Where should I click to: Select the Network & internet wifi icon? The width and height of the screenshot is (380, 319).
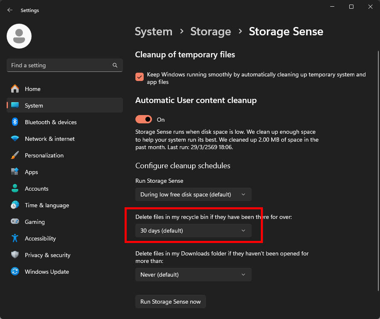coord(15,139)
